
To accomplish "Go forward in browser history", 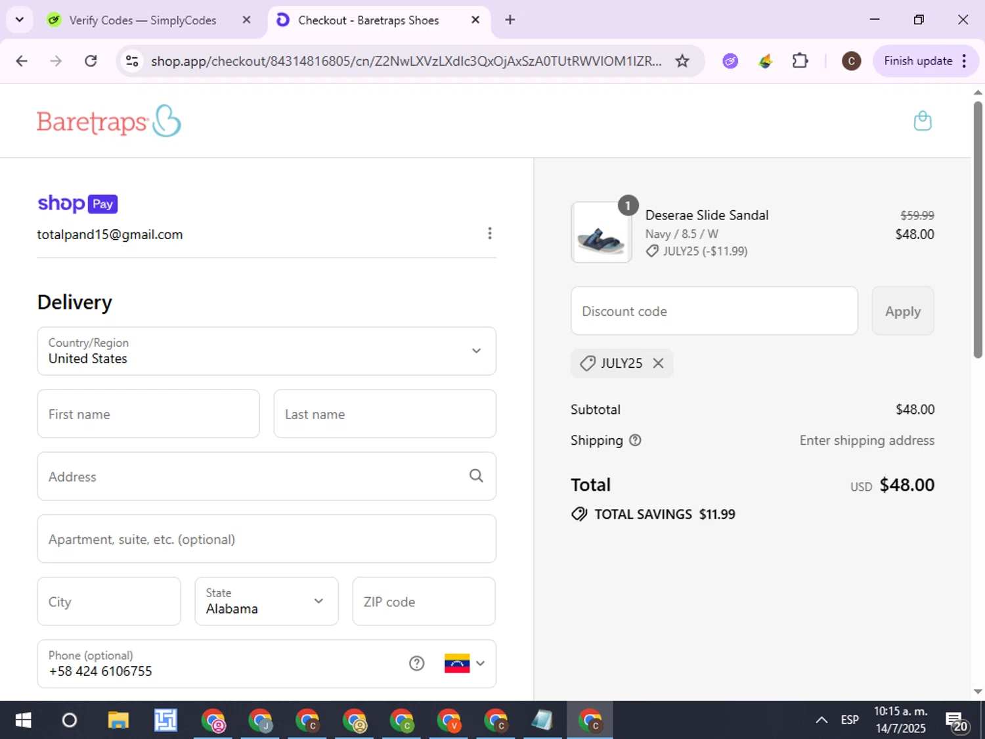I will [x=56, y=61].
